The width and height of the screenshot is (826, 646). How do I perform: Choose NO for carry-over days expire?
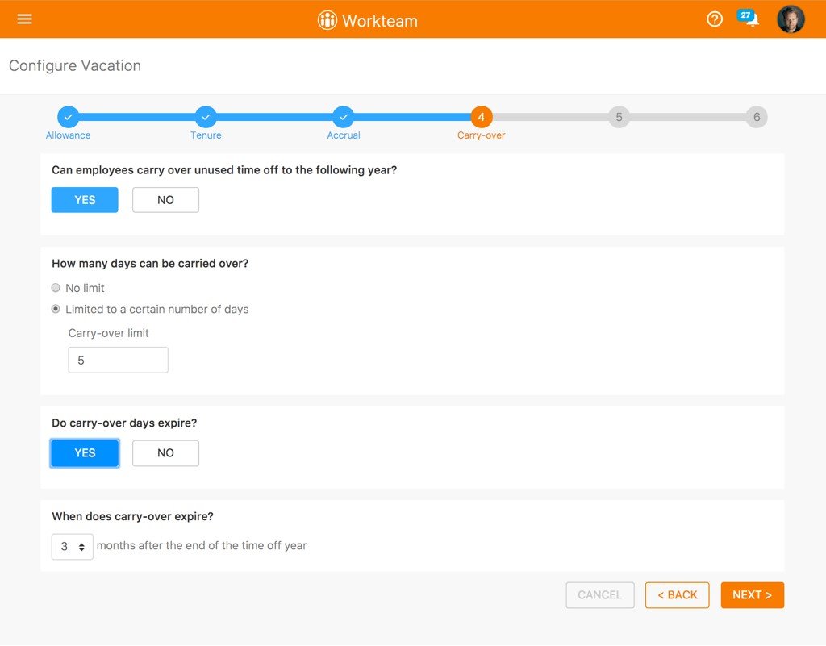pos(165,453)
